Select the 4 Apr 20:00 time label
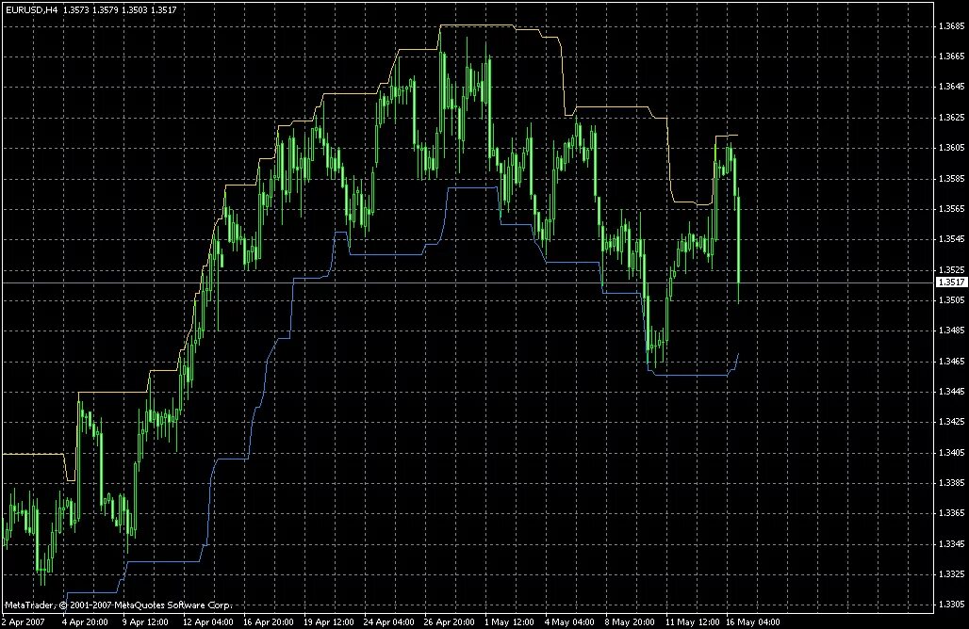The width and height of the screenshot is (969, 629). tap(85, 621)
